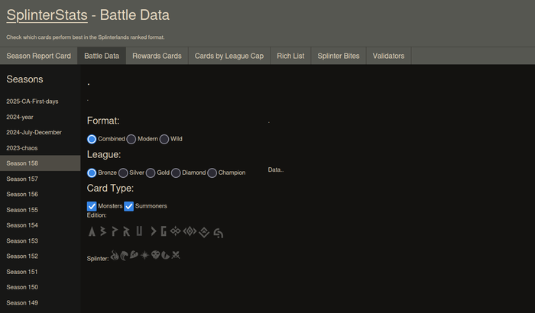535x313 pixels.
Task: Select 2025-CA-First-days in Seasons list
Action: 41,102
